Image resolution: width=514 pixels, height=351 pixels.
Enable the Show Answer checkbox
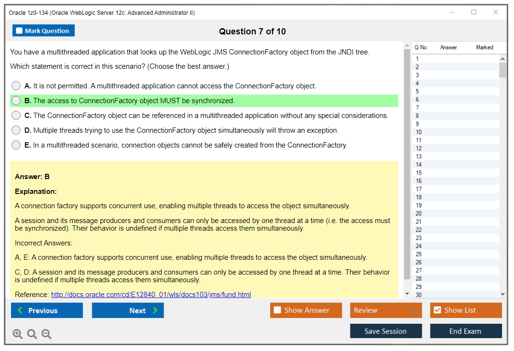coord(277,310)
